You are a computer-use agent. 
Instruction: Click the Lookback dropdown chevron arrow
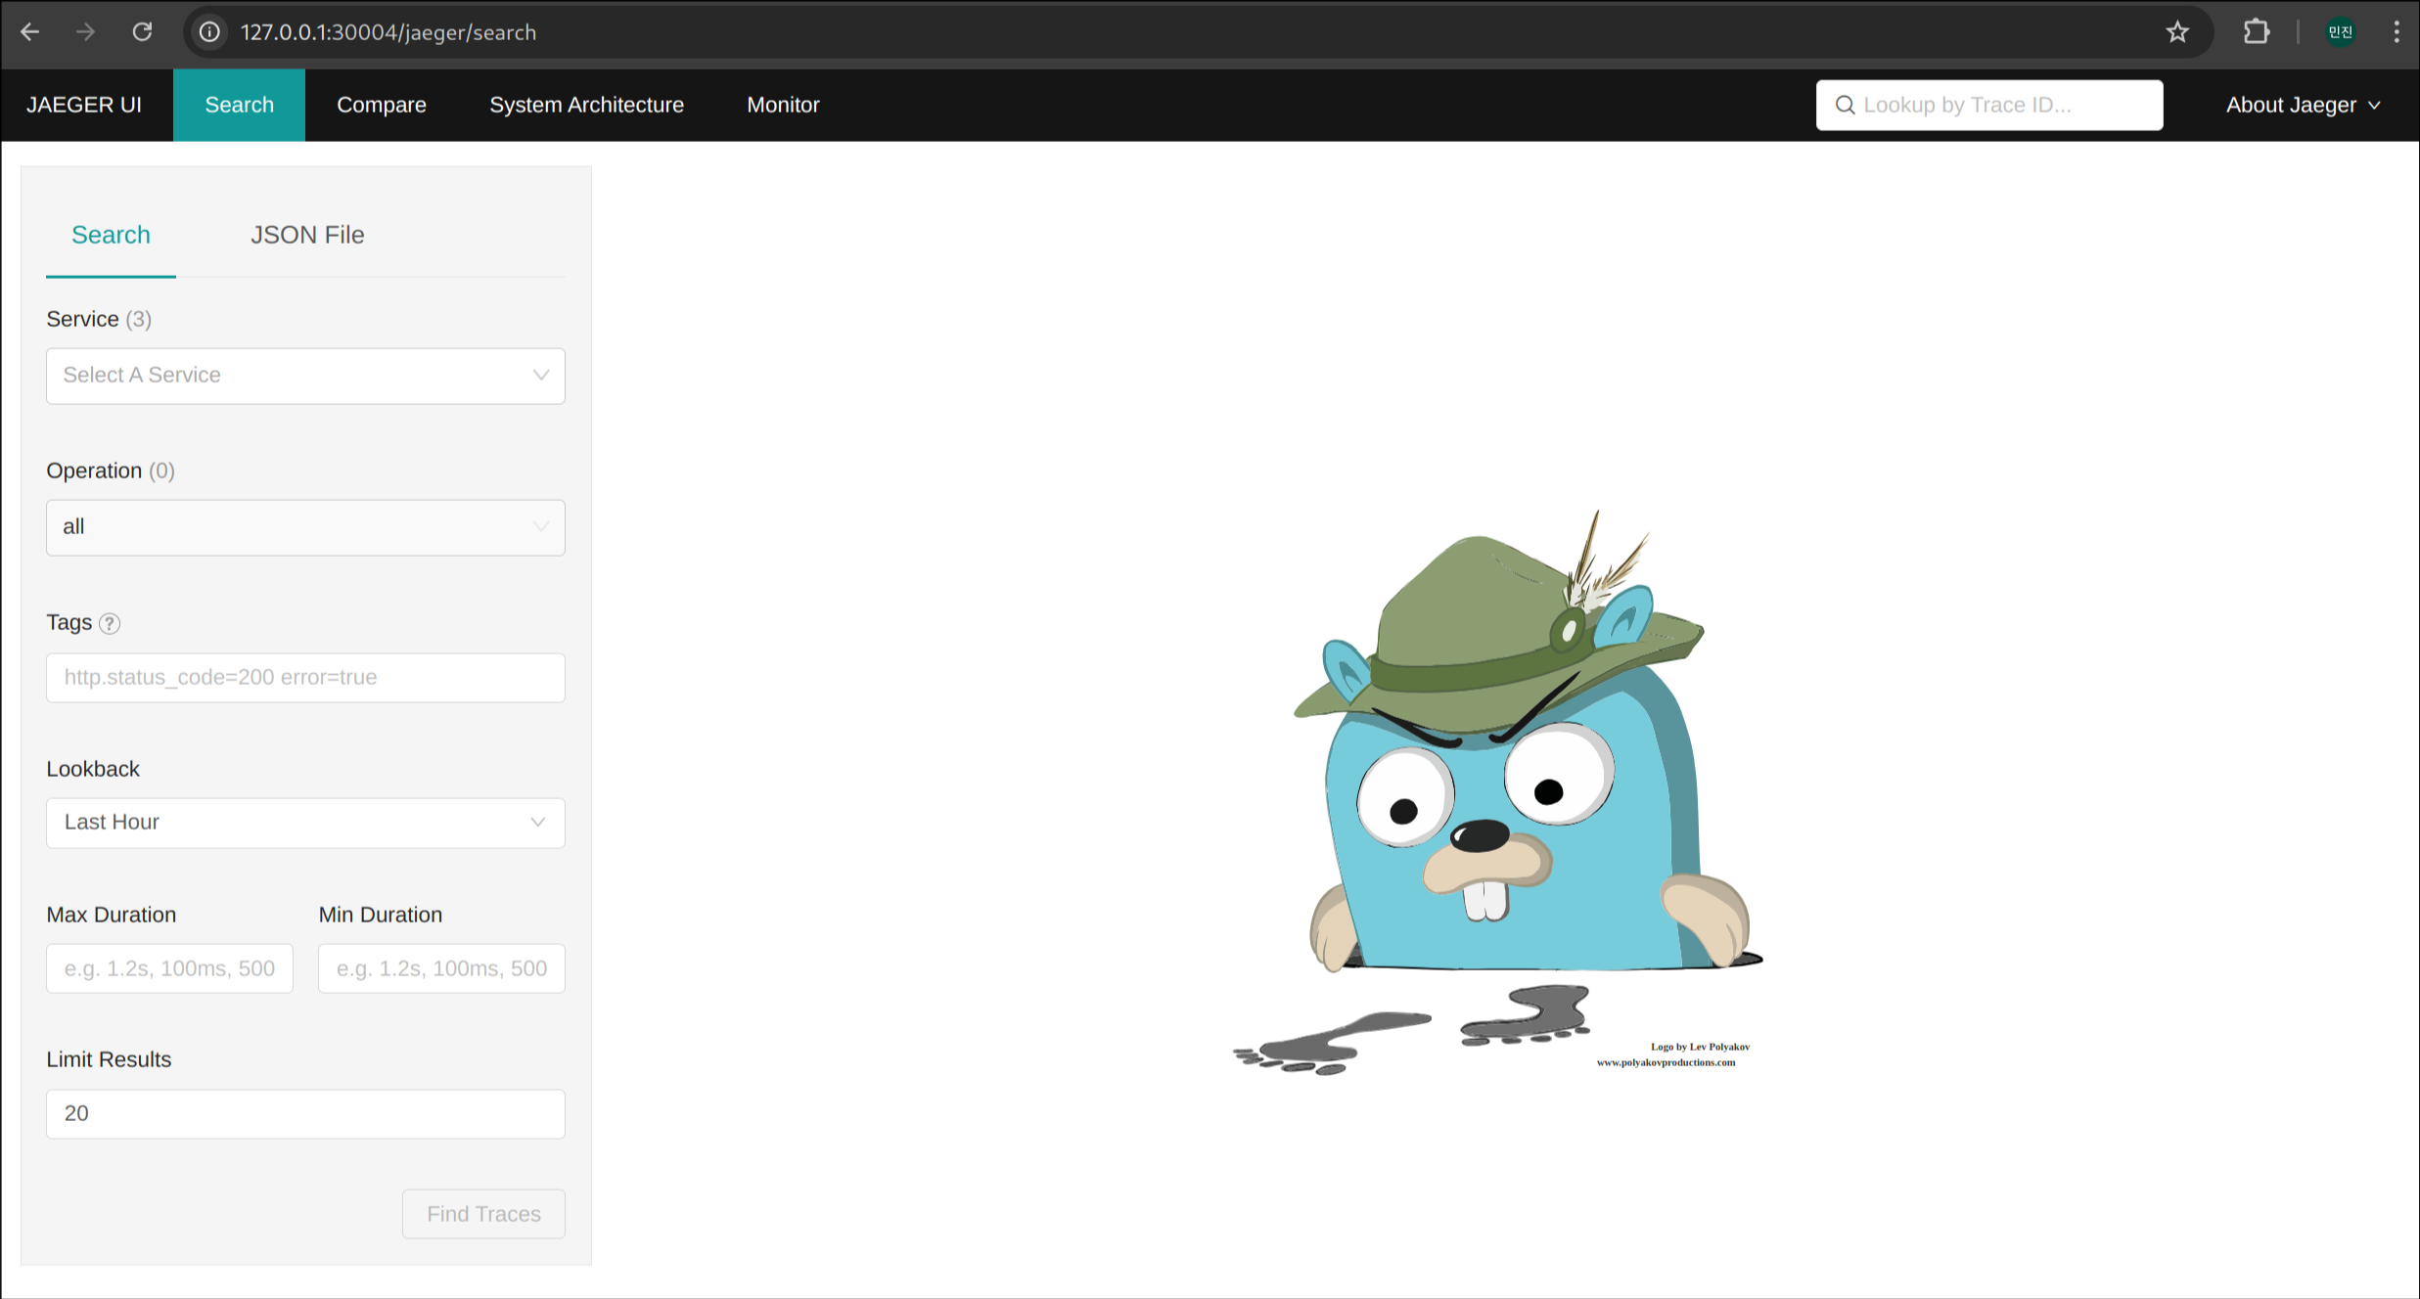(537, 823)
